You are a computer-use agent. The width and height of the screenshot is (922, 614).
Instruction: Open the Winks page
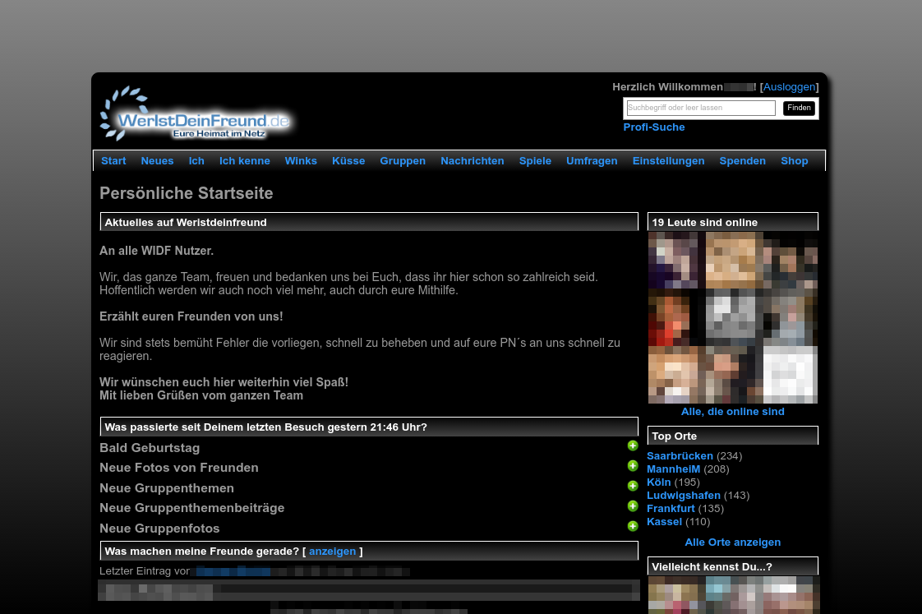point(301,161)
